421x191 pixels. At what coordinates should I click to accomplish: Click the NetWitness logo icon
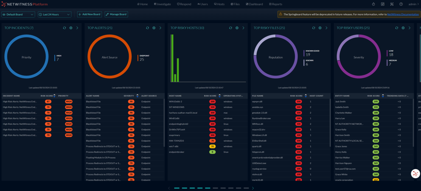point(4,4)
